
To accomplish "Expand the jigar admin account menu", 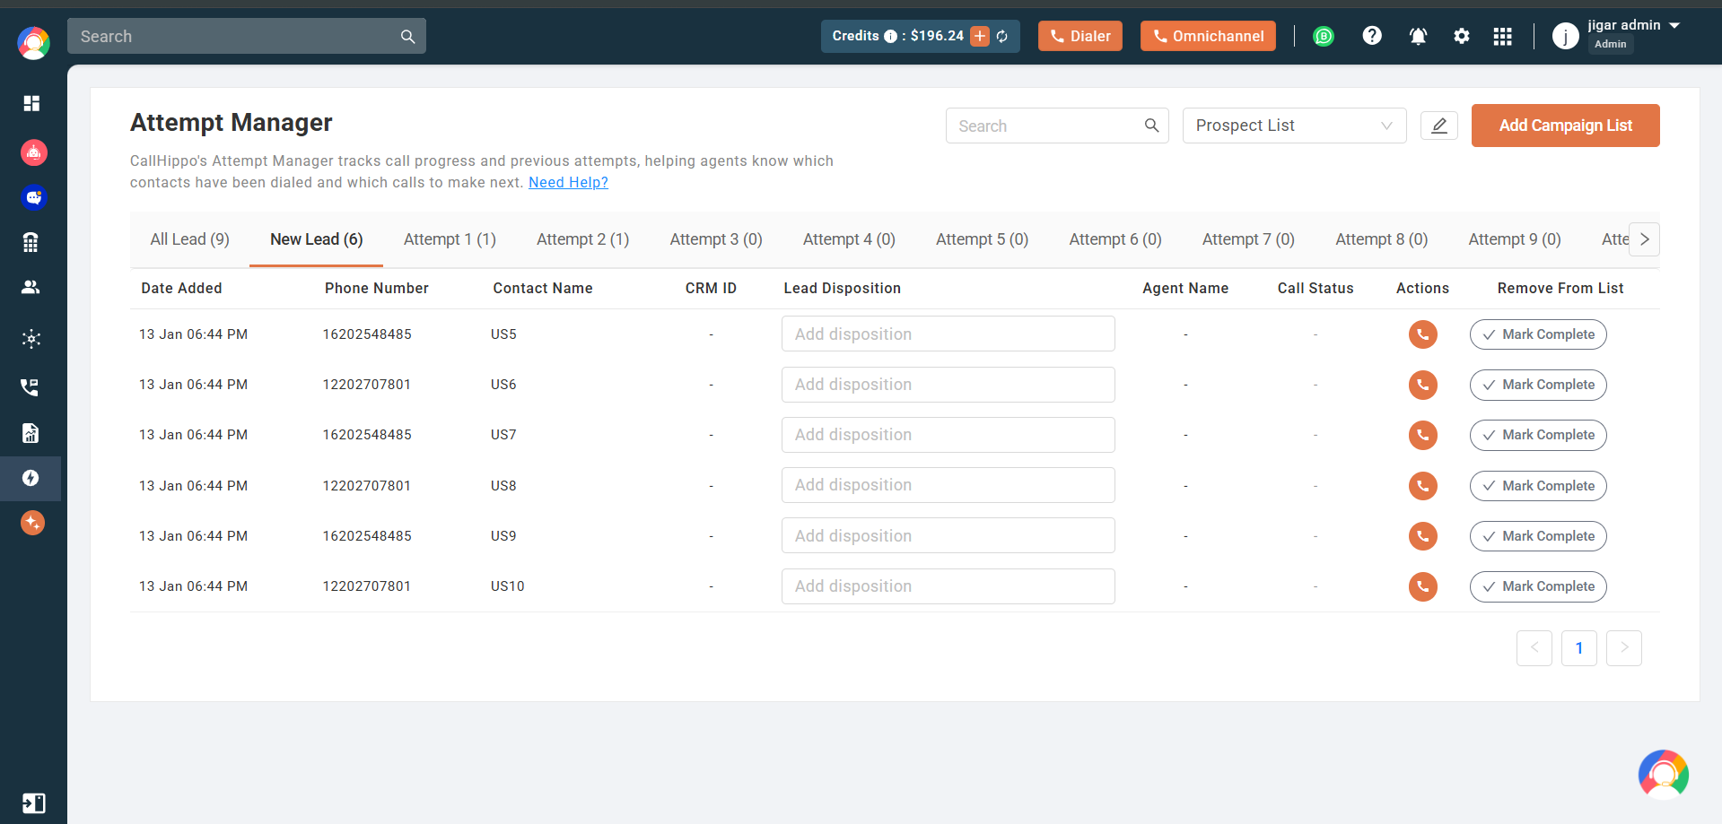I will pyautogui.click(x=1674, y=25).
